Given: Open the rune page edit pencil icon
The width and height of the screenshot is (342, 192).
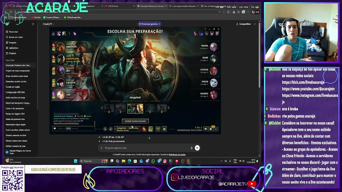Looking at the screenshot, I should tap(111, 129).
